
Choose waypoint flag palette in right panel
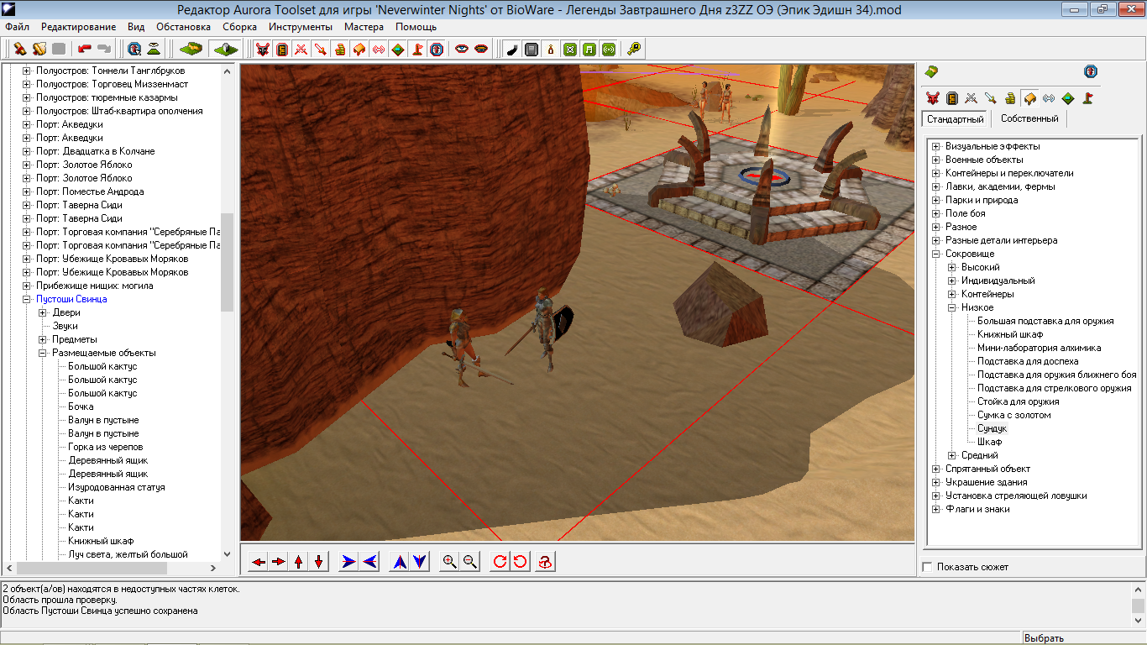pos(1087,98)
